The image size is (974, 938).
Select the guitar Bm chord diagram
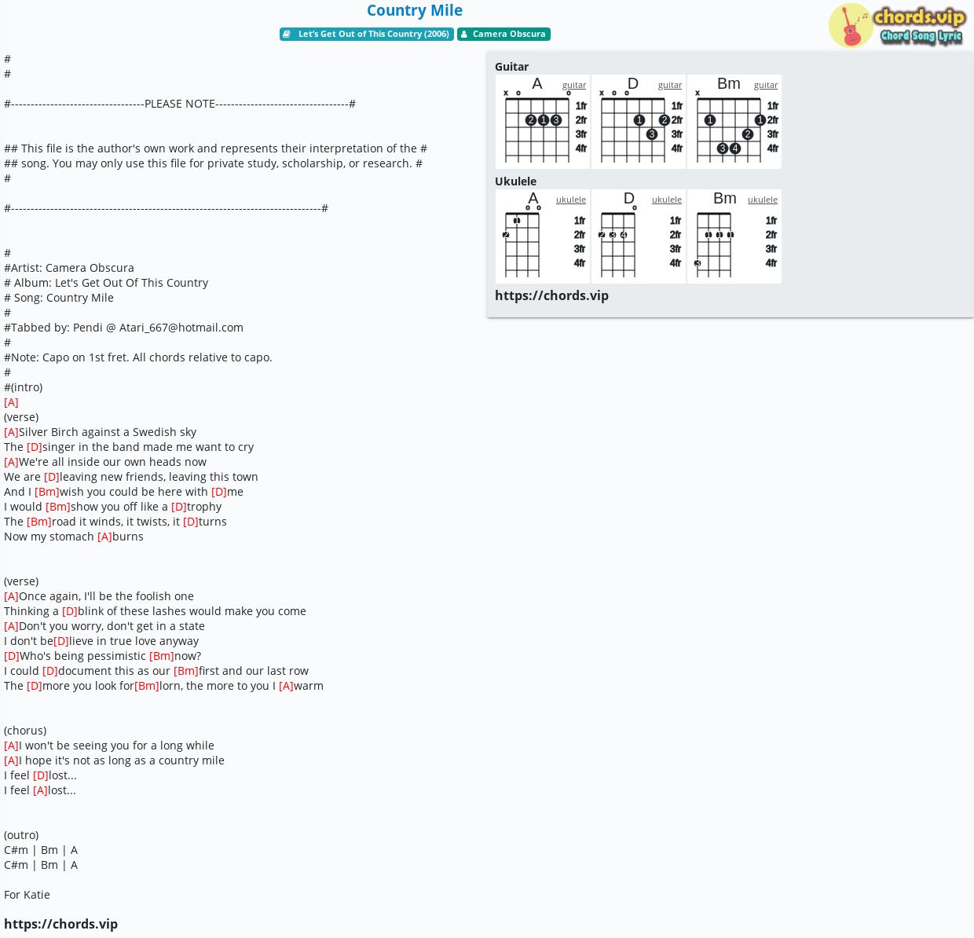tap(734, 122)
